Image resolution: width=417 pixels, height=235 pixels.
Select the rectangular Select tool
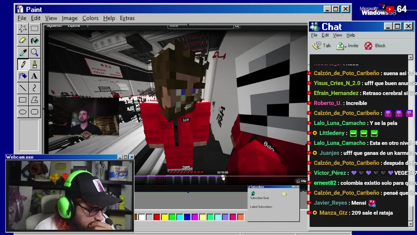(x=34, y=28)
